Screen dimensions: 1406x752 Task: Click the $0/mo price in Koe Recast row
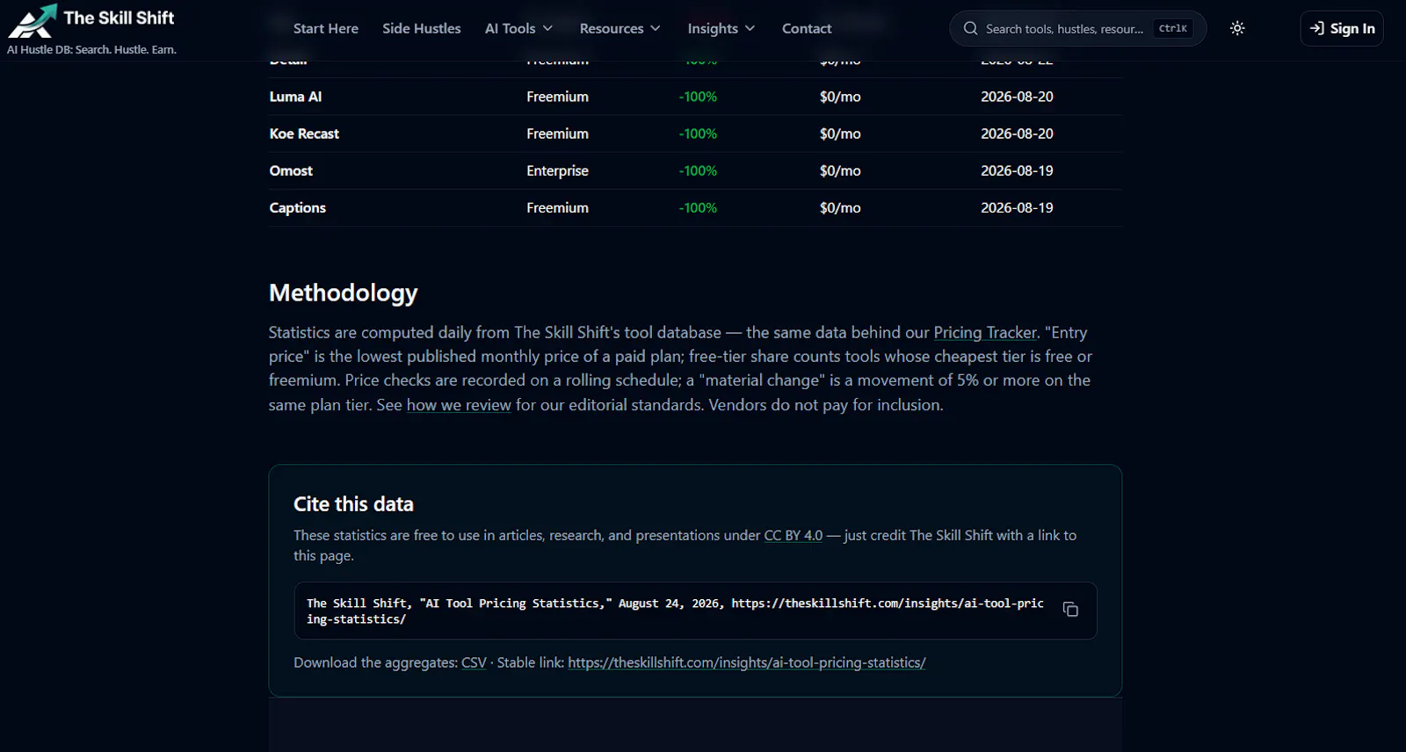pyautogui.click(x=840, y=134)
